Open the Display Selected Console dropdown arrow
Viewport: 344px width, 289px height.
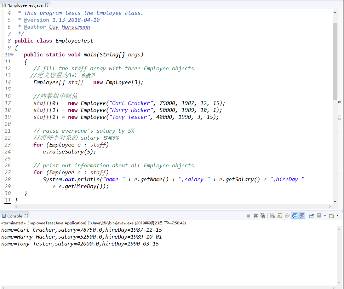click(325, 216)
